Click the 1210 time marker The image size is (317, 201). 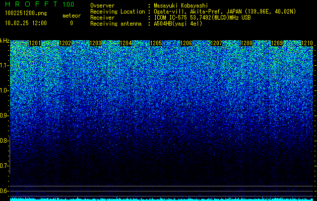tap(307, 43)
